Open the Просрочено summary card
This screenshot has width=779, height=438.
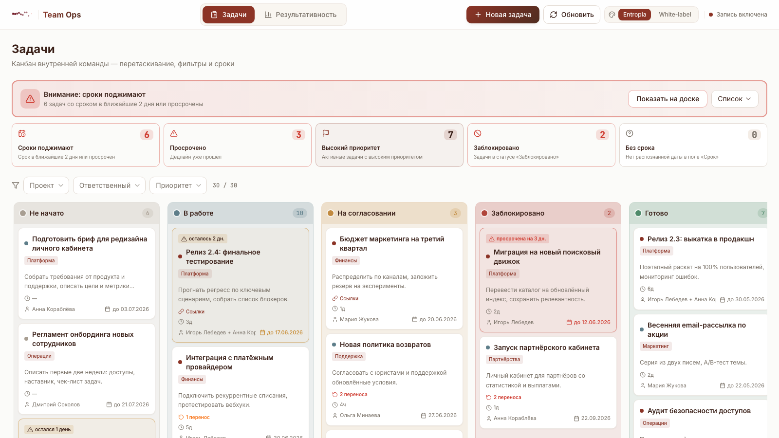point(238,145)
